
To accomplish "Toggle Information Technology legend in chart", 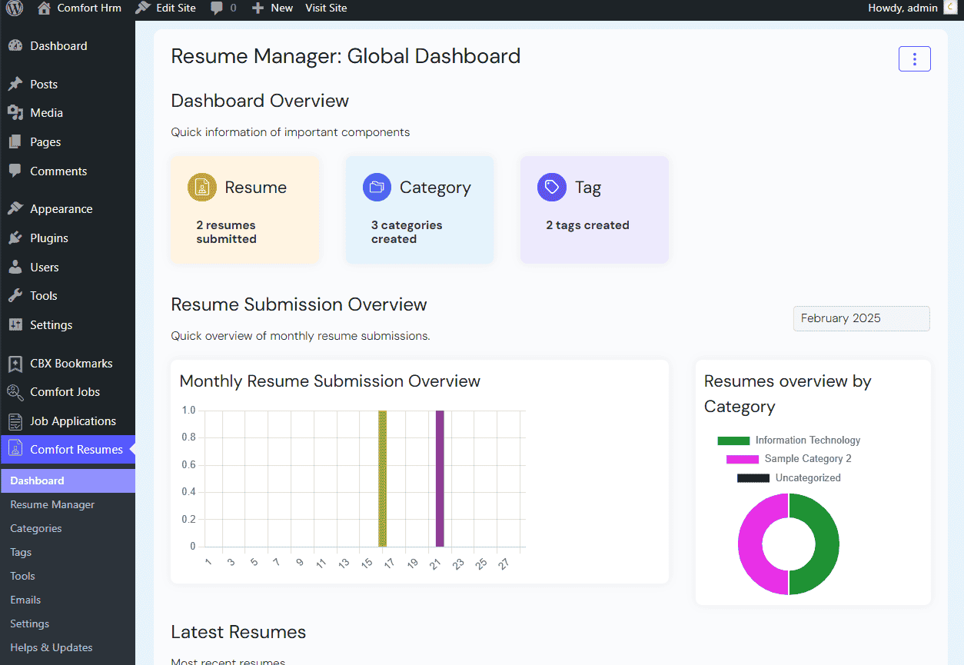I will pyautogui.click(x=789, y=441).
